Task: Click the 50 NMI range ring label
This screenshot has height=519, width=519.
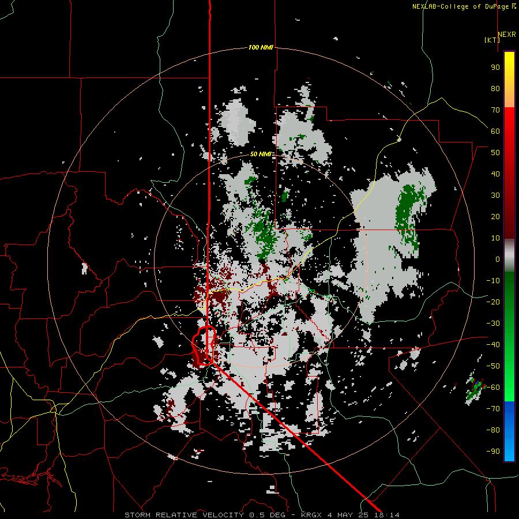Action: click(x=261, y=154)
